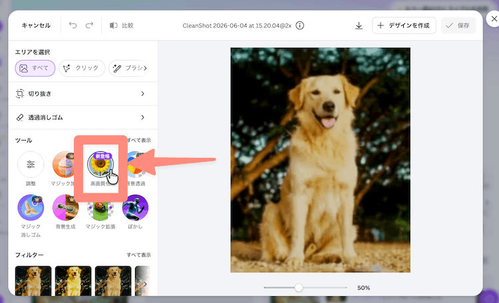499x303 pixels.
Task: Apply the first filter thumbnail
Action: (x=33, y=281)
